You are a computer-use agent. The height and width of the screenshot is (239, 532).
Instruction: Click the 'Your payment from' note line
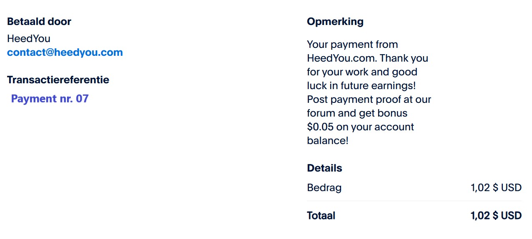(352, 45)
